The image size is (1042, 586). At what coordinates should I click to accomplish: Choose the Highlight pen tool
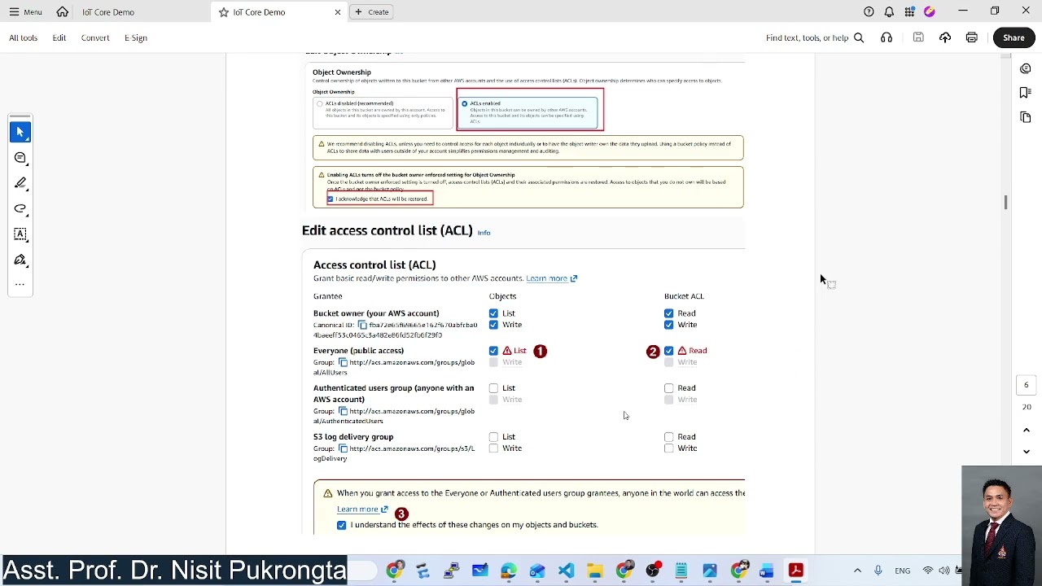point(20,183)
